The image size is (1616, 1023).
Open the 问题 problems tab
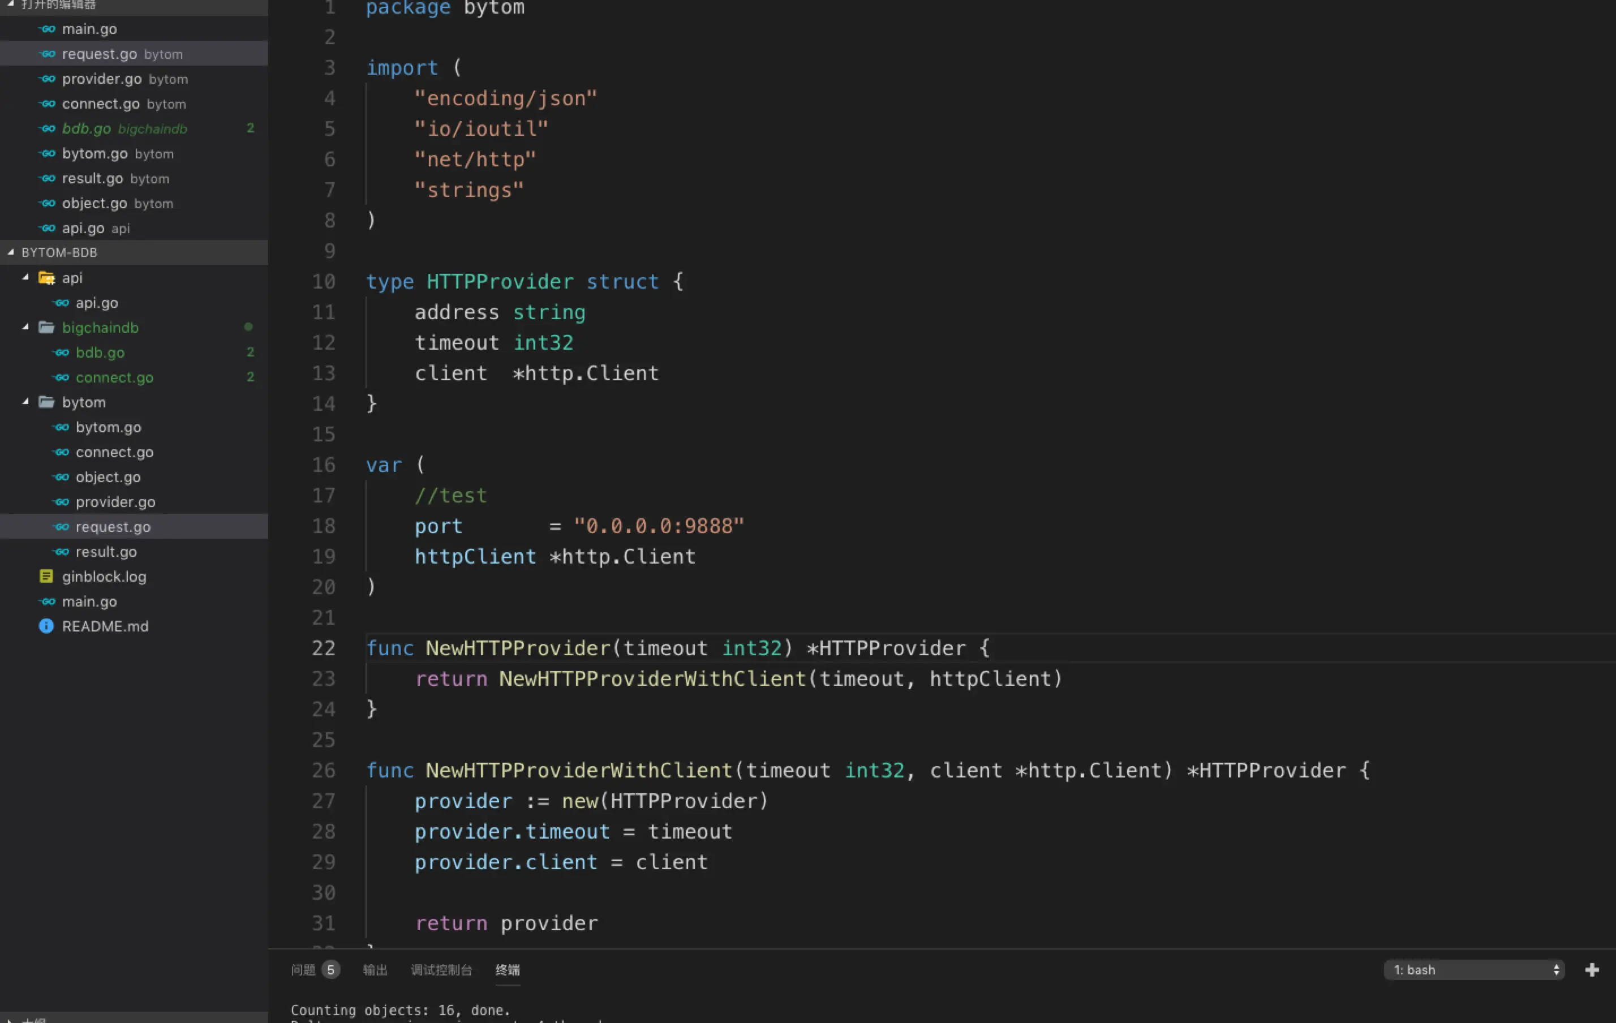point(303,969)
